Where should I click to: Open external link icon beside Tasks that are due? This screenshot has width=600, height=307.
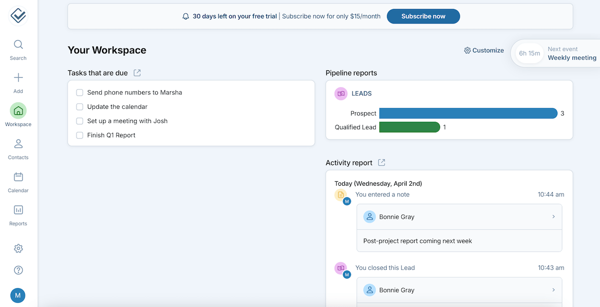(137, 73)
